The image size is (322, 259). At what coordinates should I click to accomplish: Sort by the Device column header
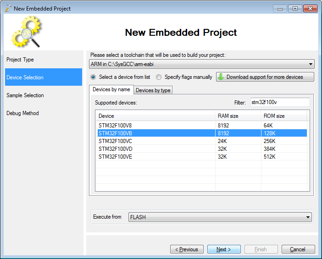tap(155, 116)
